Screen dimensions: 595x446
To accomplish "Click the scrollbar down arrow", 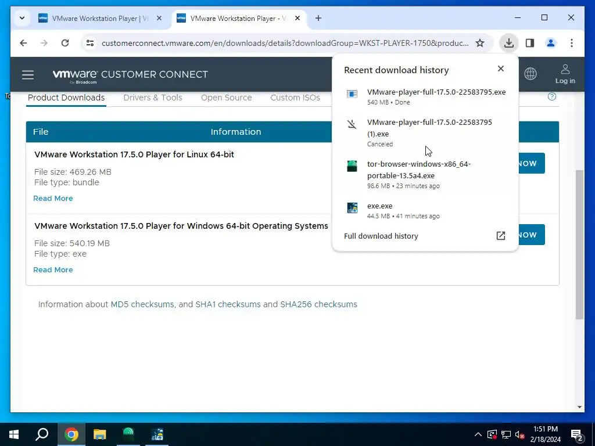I will coord(579,407).
